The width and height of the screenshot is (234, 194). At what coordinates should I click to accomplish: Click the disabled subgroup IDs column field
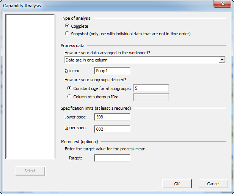(151, 97)
